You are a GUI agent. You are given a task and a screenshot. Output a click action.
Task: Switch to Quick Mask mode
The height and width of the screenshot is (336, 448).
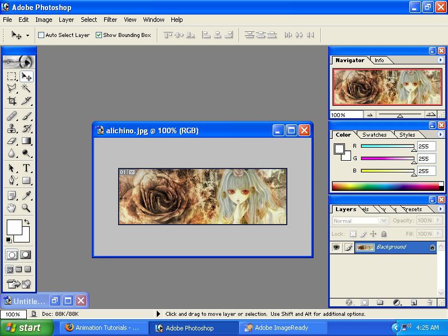(x=25, y=255)
